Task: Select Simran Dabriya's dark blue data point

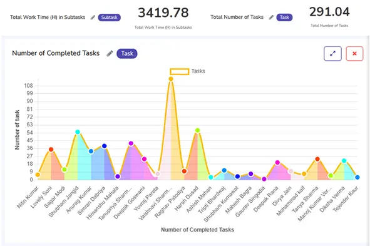Action: [105, 146]
